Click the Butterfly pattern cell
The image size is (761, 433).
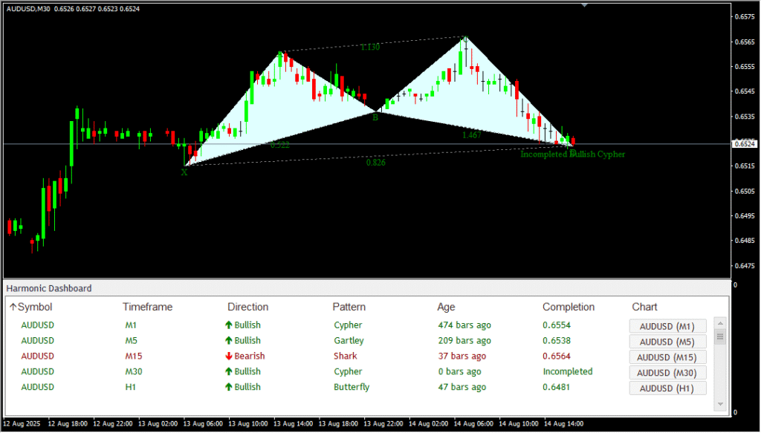pyautogui.click(x=352, y=388)
